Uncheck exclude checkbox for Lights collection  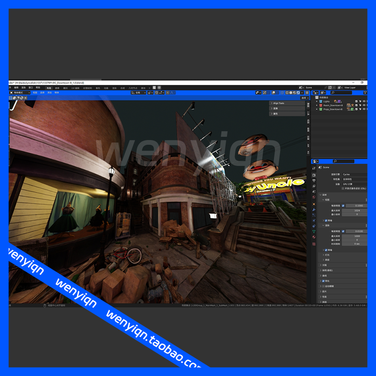point(356,102)
